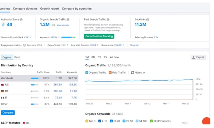Click Engagement metrics info icon
214x128 pixels.
click(x=24, y=45)
